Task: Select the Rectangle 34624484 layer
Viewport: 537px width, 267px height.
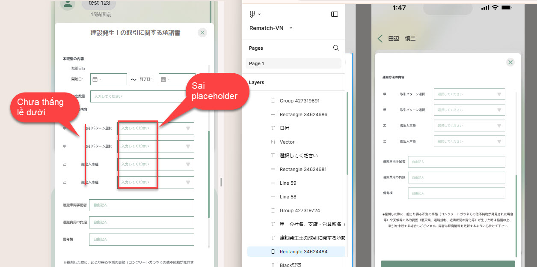Action: (303, 252)
